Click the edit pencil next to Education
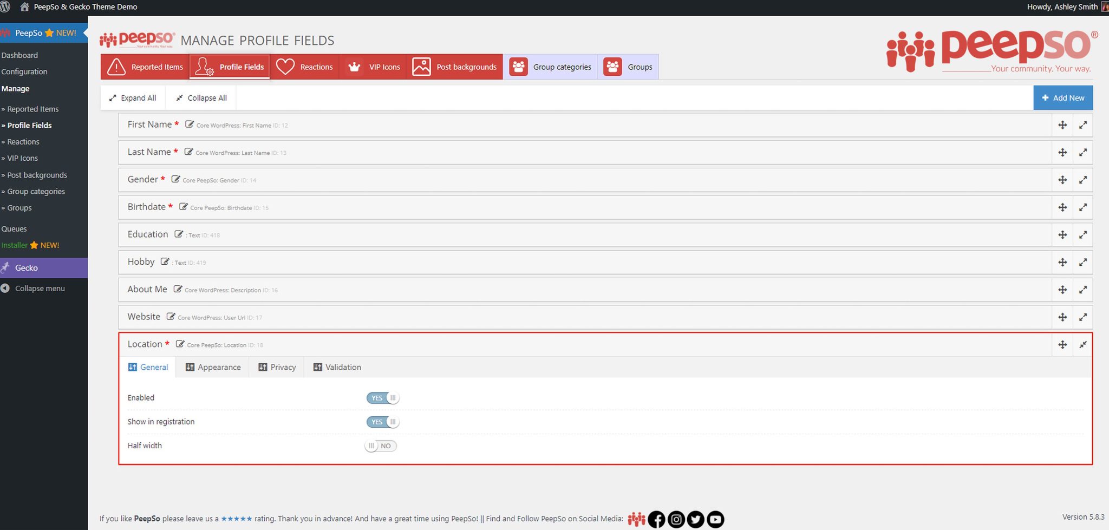The width and height of the screenshot is (1109, 530). point(179,234)
